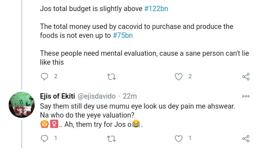The width and height of the screenshot is (258, 154).
Task: Open the #122bn hashtag
Action: [x=156, y=9]
